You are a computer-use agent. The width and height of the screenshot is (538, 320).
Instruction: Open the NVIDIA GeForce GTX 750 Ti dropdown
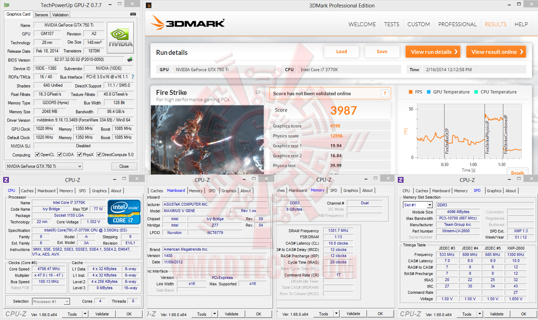(44, 166)
